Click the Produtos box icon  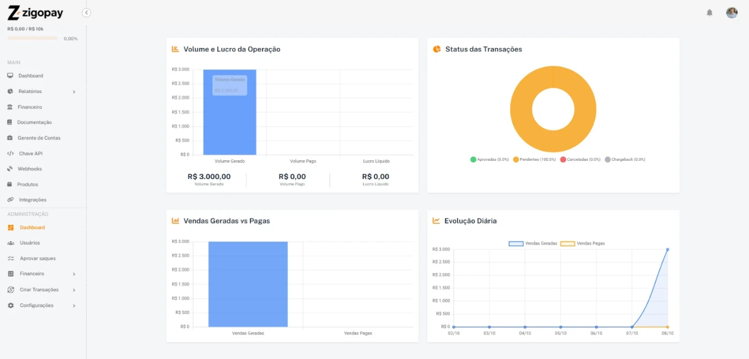[x=10, y=184]
